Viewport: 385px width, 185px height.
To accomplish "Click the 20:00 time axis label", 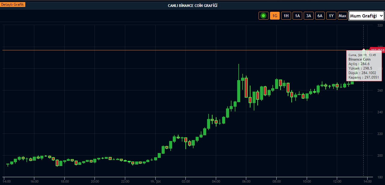I will 95,181.
